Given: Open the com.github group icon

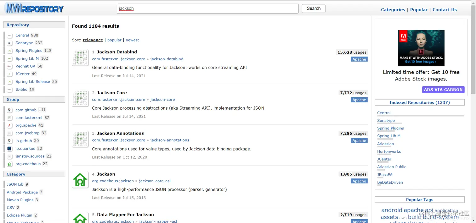Looking at the screenshot, I should 10,110.
